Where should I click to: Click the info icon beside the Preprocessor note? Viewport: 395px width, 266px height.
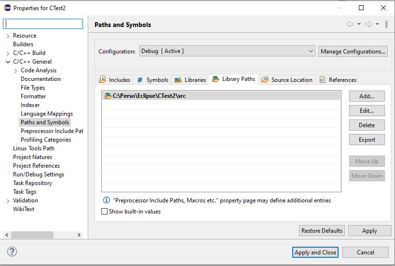[x=106, y=200]
